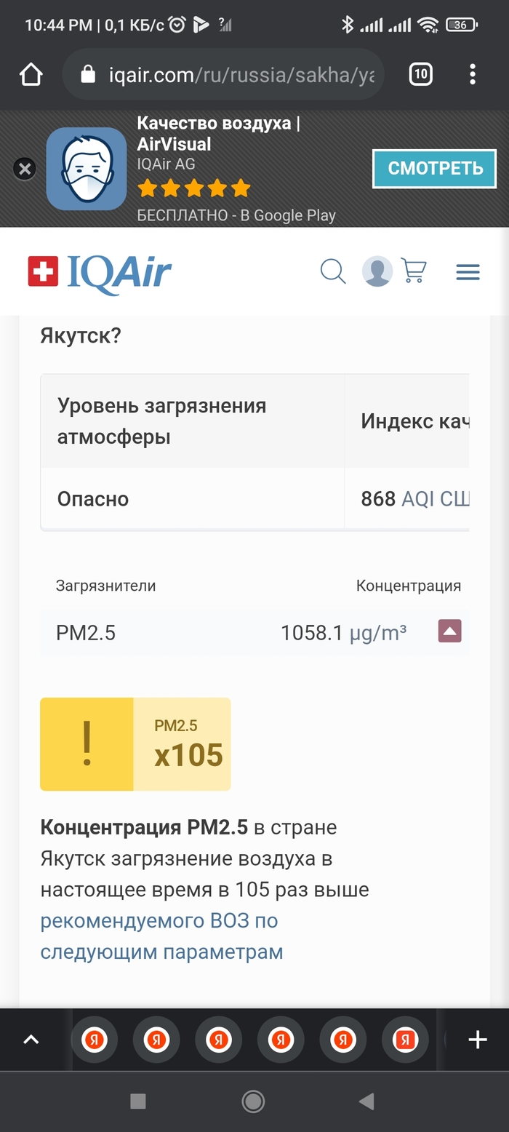Open the tab switcher showing 10 tabs
This screenshot has height=1132, width=509.
(x=420, y=74)
